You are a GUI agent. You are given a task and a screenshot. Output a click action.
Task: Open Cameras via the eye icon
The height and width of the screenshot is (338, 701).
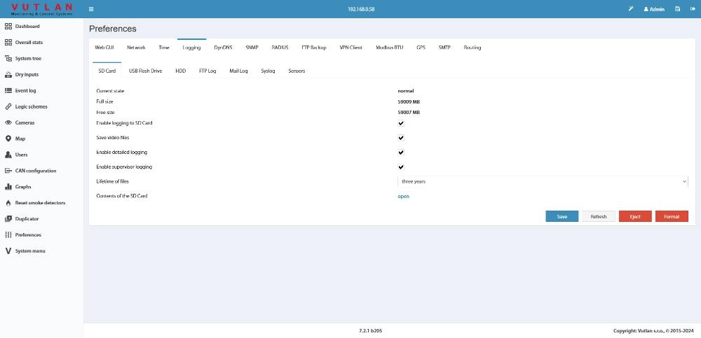tap(8, 122)
